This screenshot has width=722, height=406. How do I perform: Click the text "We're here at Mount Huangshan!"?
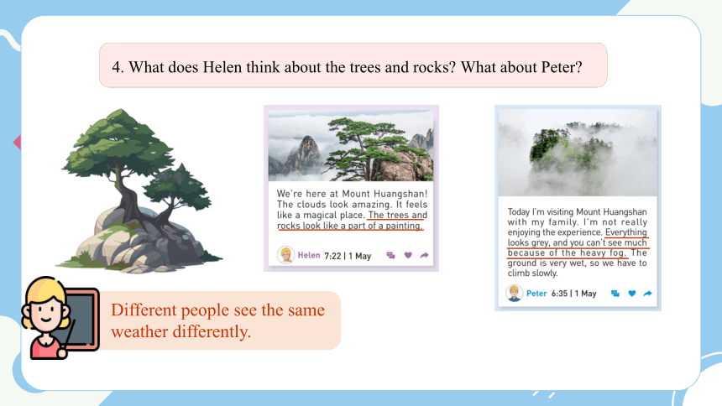pos(353,194)
